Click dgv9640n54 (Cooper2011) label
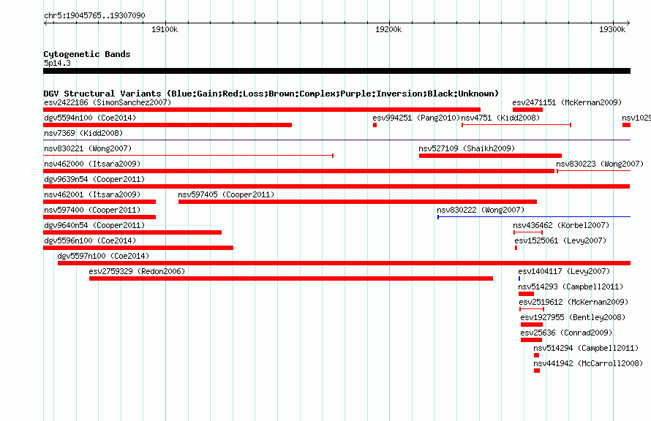Viewport: 651px width, 421px height. click(x=94, y=225)
